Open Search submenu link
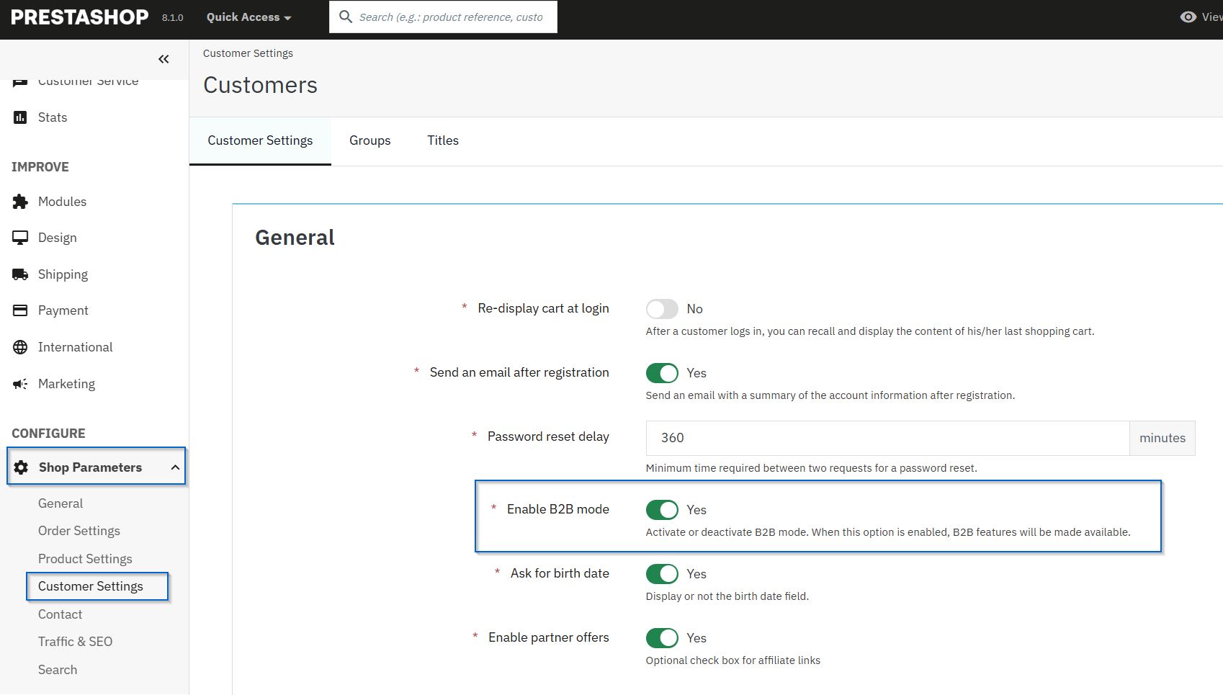 [58, 670]
